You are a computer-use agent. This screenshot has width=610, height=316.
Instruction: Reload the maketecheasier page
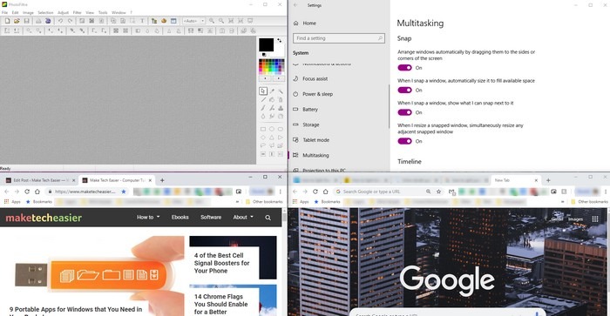pyautogui.click(x=27, y=192)
